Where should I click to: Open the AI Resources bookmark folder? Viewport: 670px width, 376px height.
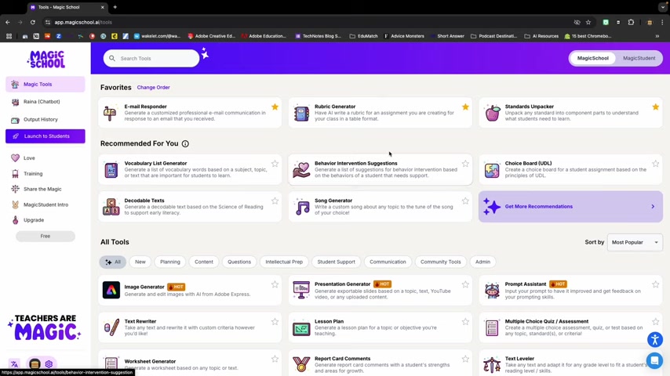tap(541, 36)
